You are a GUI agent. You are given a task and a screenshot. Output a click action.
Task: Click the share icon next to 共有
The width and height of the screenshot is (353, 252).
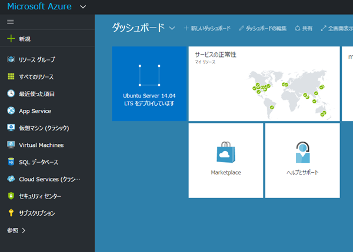297,28
